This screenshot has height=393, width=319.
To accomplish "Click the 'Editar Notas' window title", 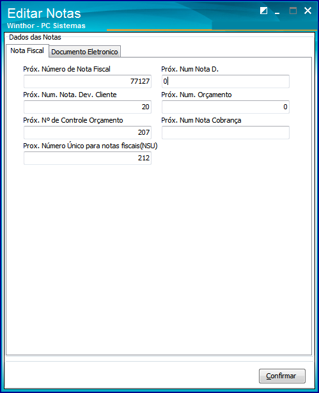I will point(44,13).
